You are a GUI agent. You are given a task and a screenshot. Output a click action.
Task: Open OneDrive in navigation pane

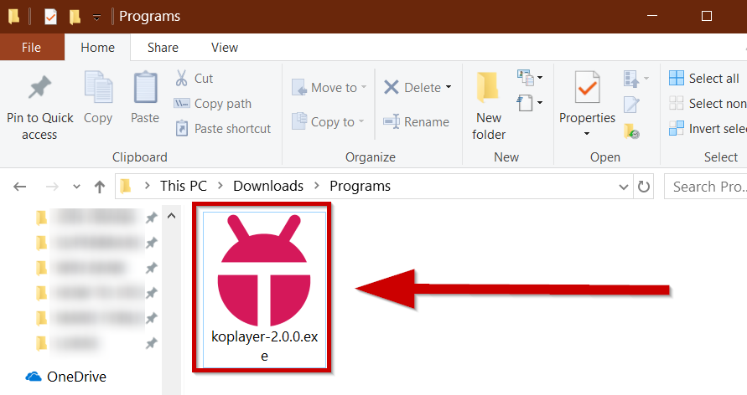tap(65, 377)
